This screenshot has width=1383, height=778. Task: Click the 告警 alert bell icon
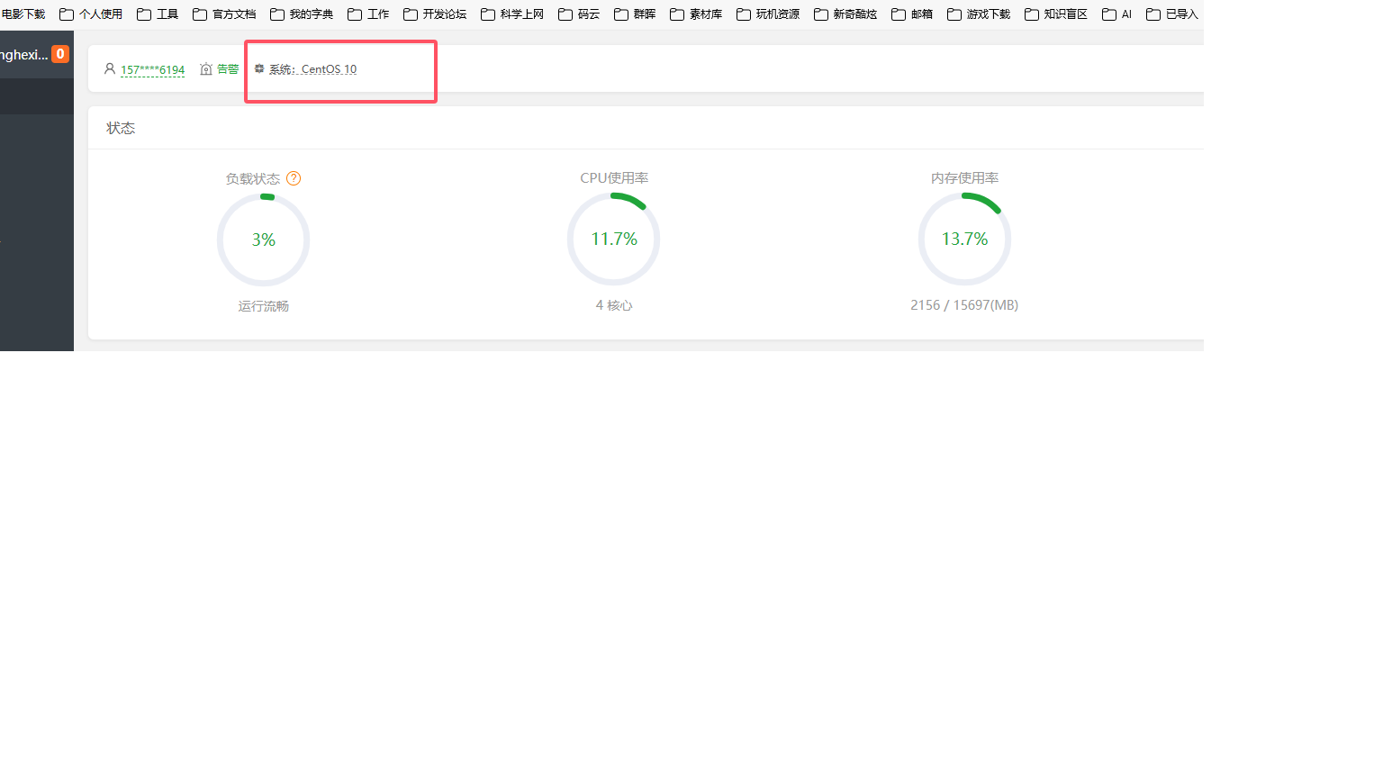(206, 69)
